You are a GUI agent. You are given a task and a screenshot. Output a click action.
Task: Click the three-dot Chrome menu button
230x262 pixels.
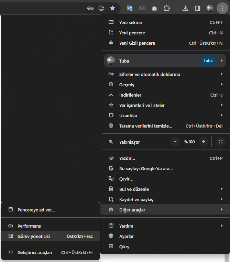[222, 8]
